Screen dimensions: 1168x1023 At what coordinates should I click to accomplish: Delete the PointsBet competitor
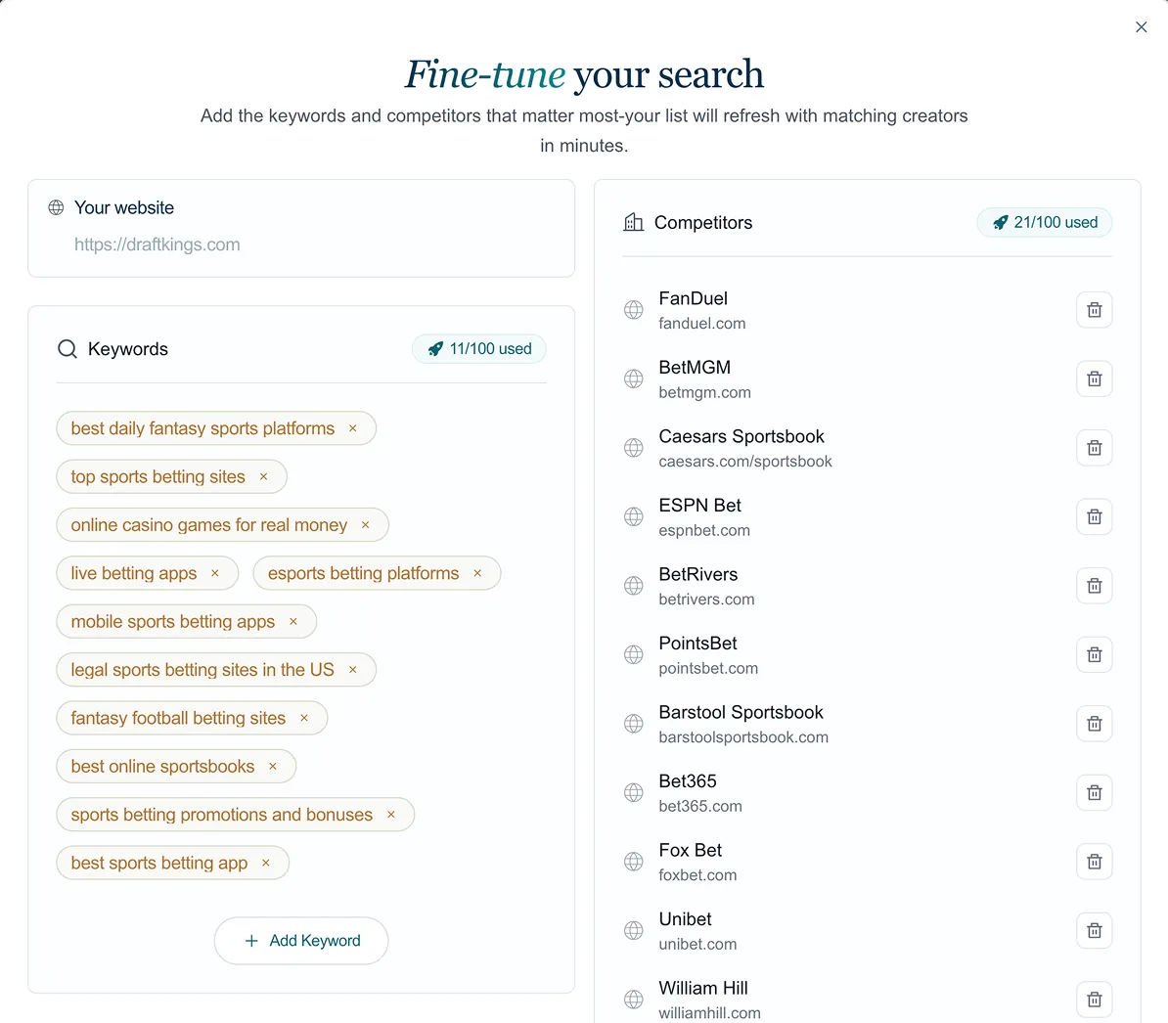1094,654
